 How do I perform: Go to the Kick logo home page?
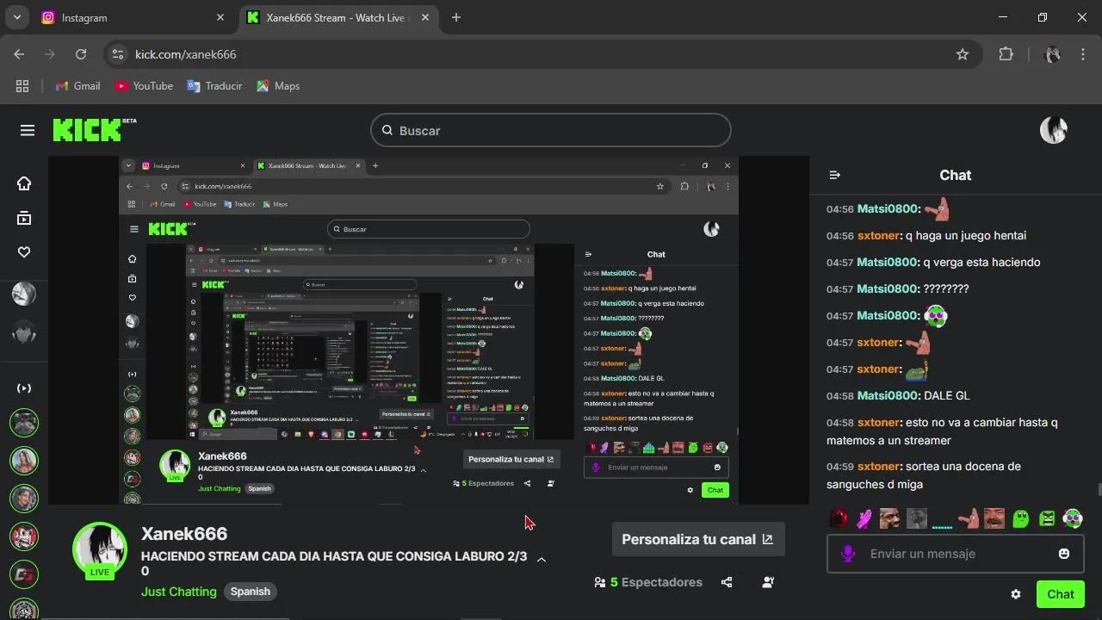click(94, 130)
